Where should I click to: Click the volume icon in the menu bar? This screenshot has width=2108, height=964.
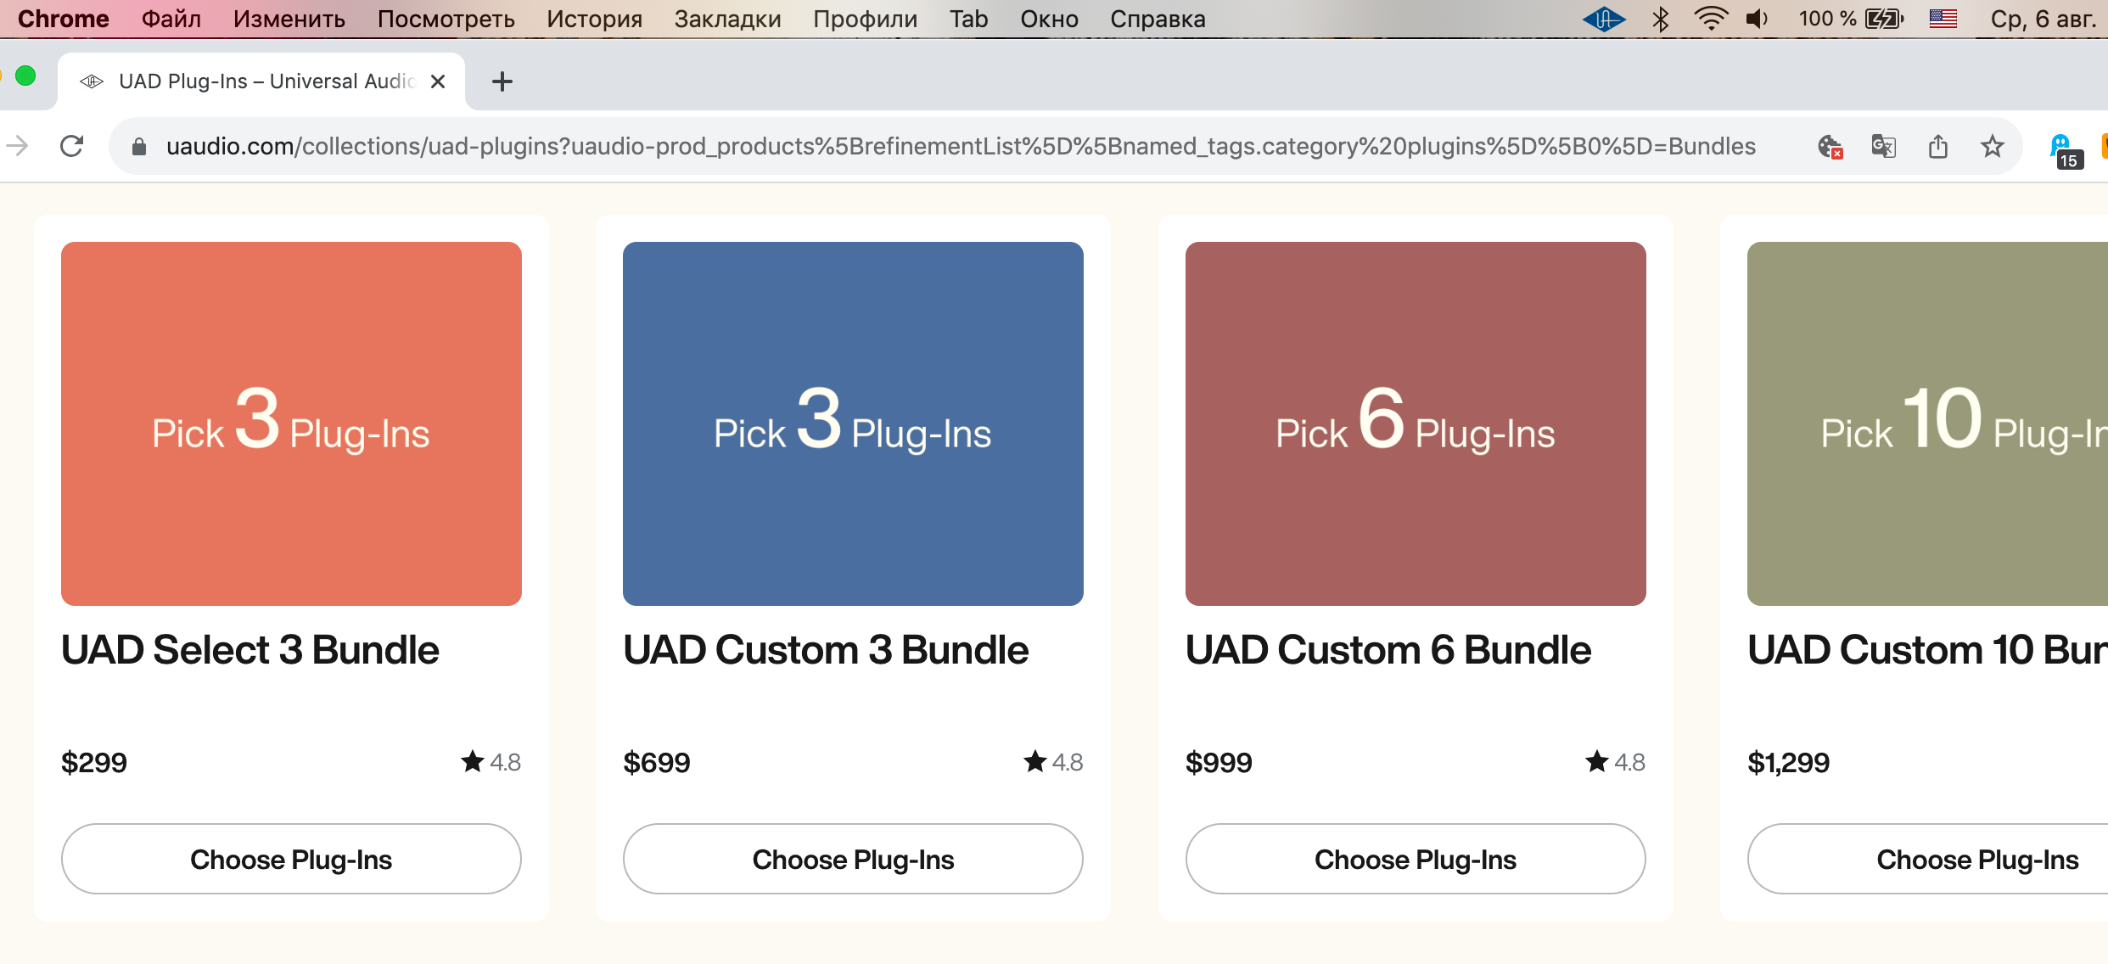1757,19
